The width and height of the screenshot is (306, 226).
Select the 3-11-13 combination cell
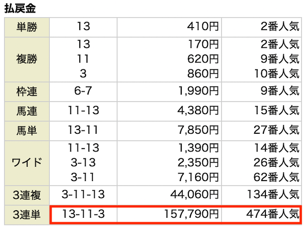click(x=83, y=195)
